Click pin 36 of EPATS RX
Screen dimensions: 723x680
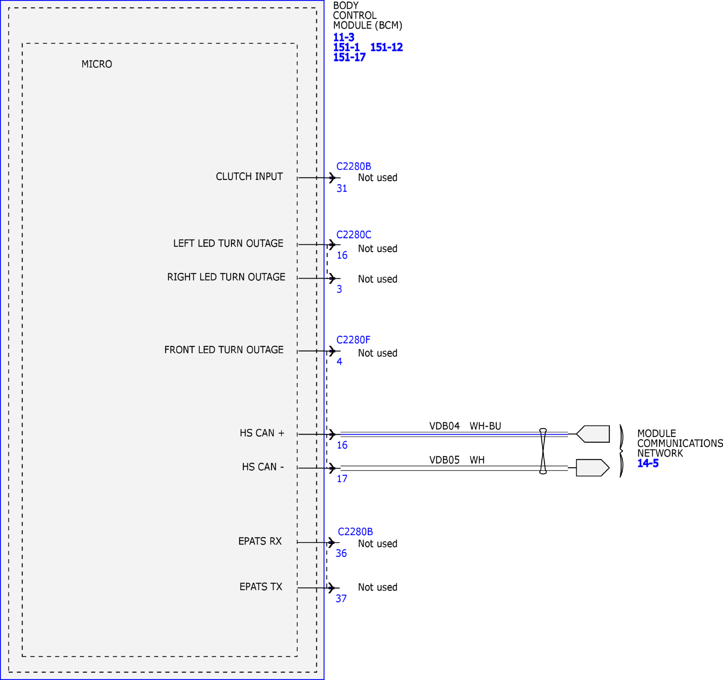click(341, 553)
